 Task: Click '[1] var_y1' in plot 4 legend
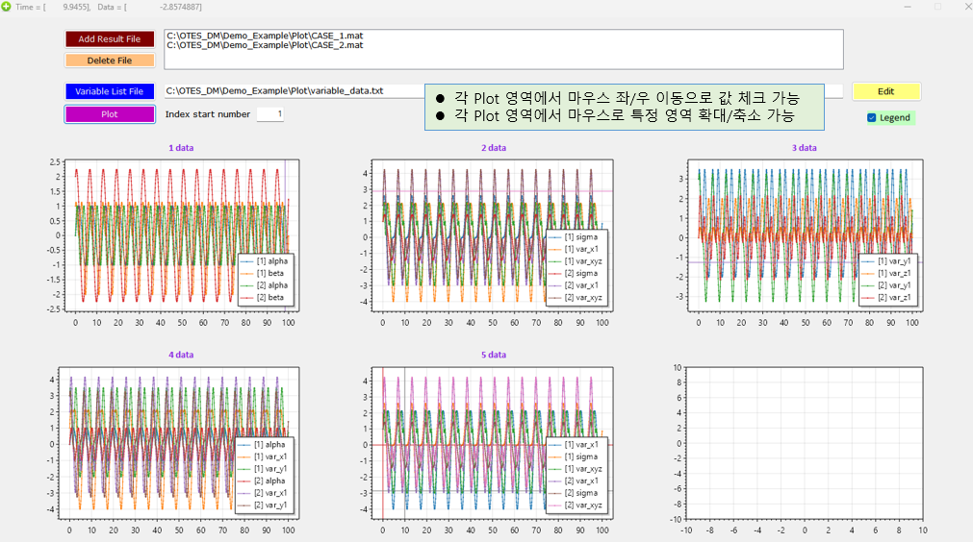270,469
